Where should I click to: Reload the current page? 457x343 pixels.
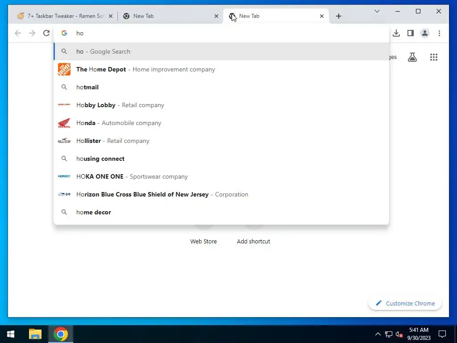click(x=46, y=33)
